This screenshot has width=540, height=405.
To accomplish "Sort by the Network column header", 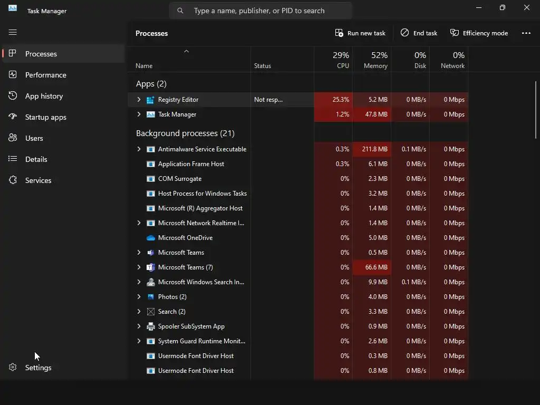I will [449, 60].
